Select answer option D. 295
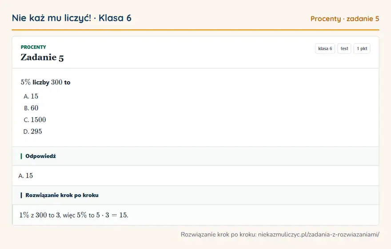391x249 pixels. click(x=33, y=131)
